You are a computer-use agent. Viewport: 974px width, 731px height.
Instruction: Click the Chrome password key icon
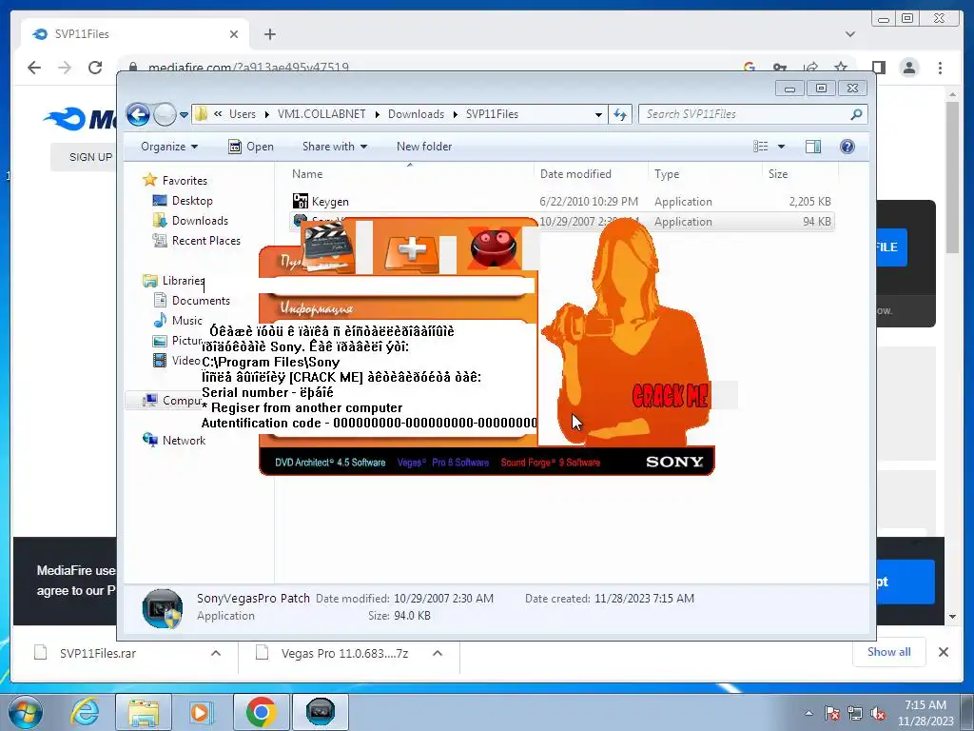click(x=780, y=68)
